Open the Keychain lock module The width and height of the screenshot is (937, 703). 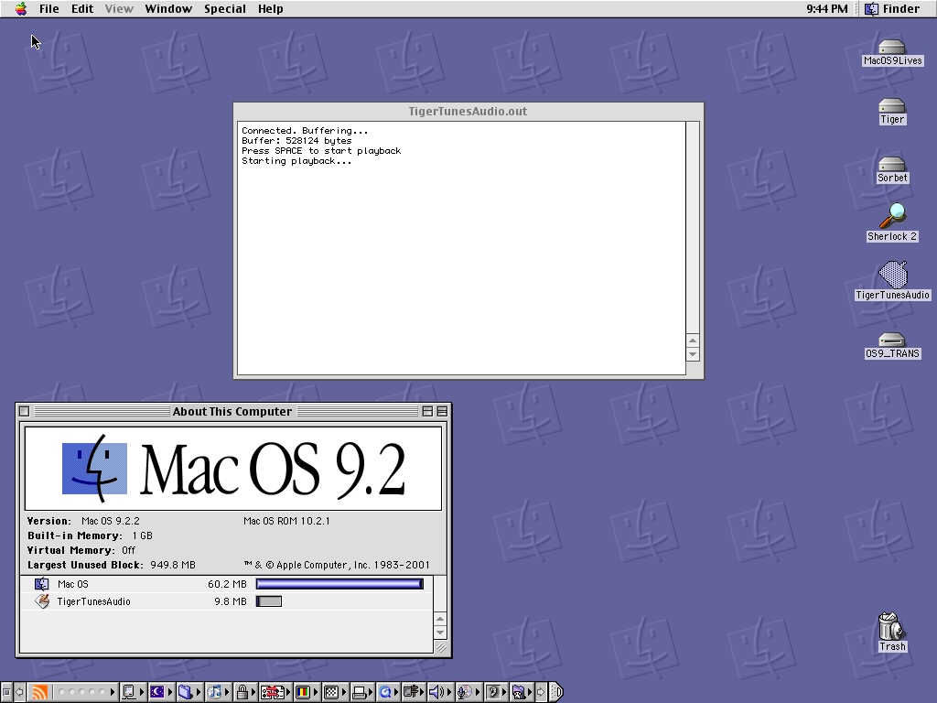[245, 692]
